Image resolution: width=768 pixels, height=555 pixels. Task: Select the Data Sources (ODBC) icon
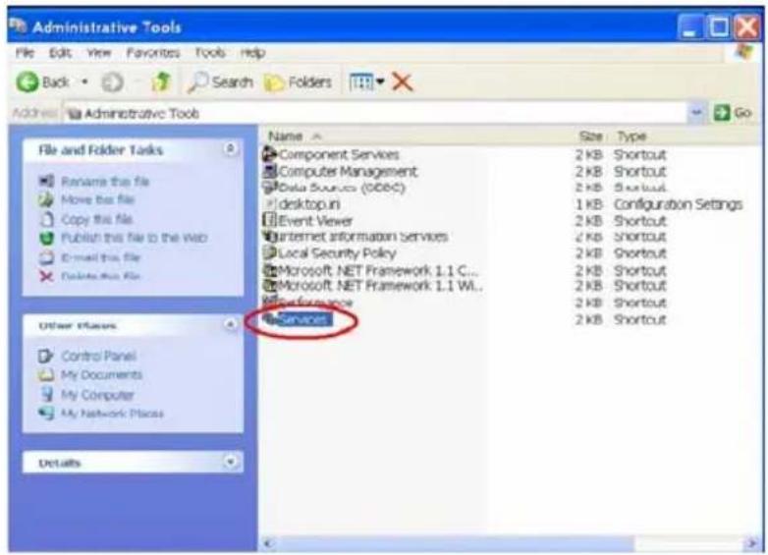pyautogui.click(x=270, y=187)
